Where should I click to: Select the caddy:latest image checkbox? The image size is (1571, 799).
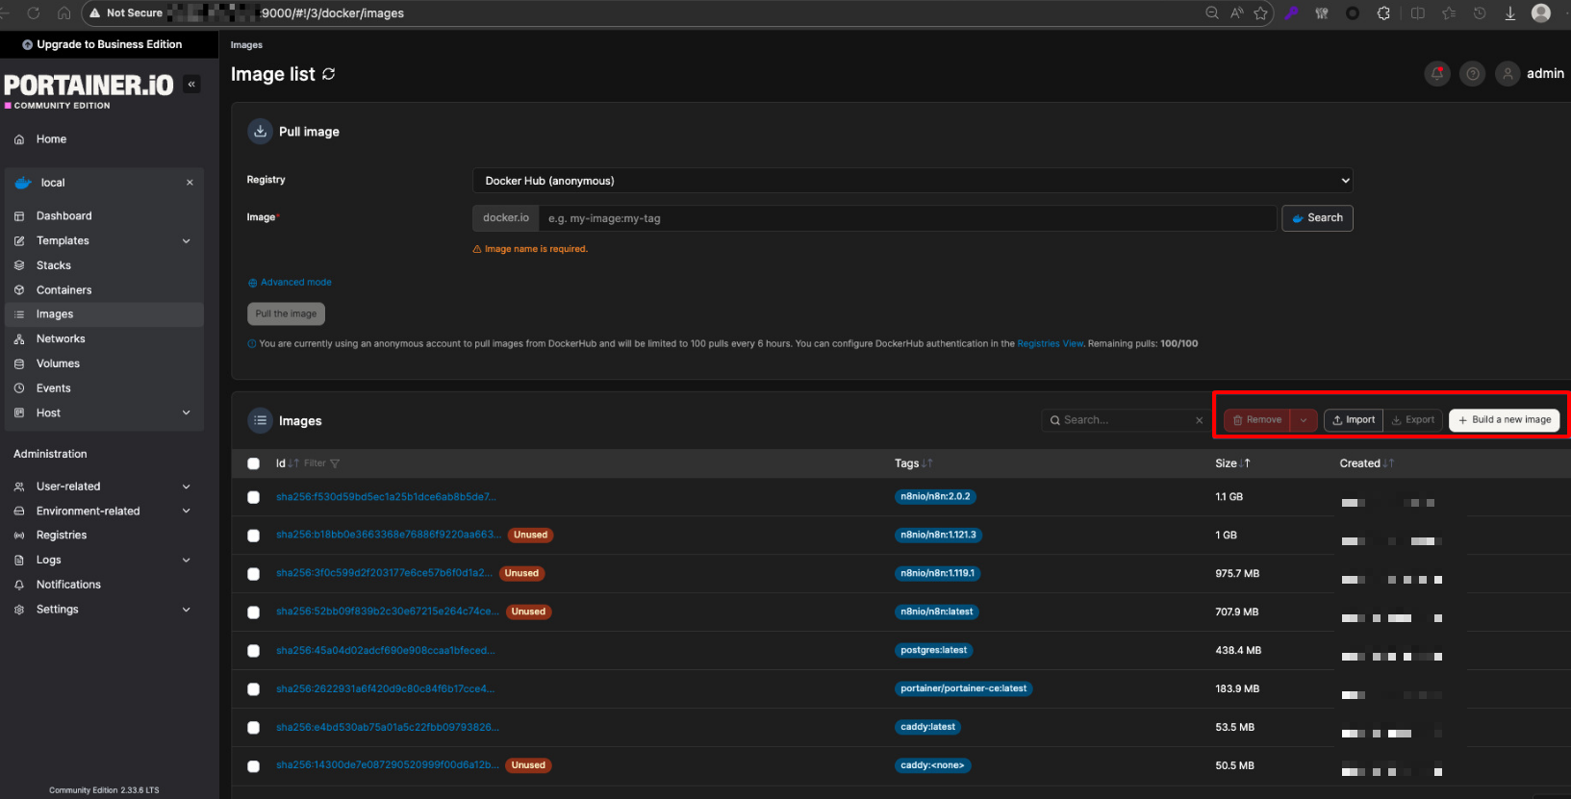coord(254,728)
